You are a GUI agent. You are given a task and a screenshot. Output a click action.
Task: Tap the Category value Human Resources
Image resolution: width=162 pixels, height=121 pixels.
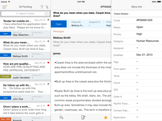click(147, 41)
